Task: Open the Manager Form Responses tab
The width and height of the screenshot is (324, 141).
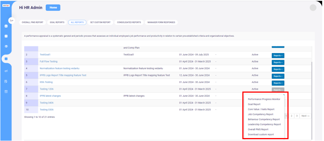Action: point(161,22)
